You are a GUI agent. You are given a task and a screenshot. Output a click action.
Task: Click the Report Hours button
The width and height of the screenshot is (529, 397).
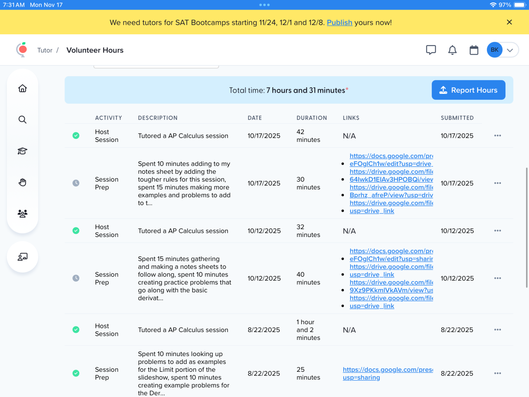click(x=468, y=90)
